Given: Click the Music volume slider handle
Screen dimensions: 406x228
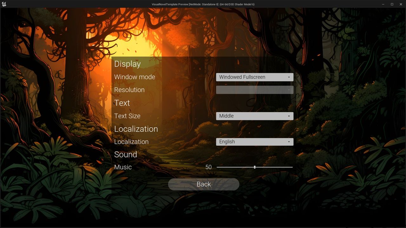Looking at the screenshot, I should (255, 167).
